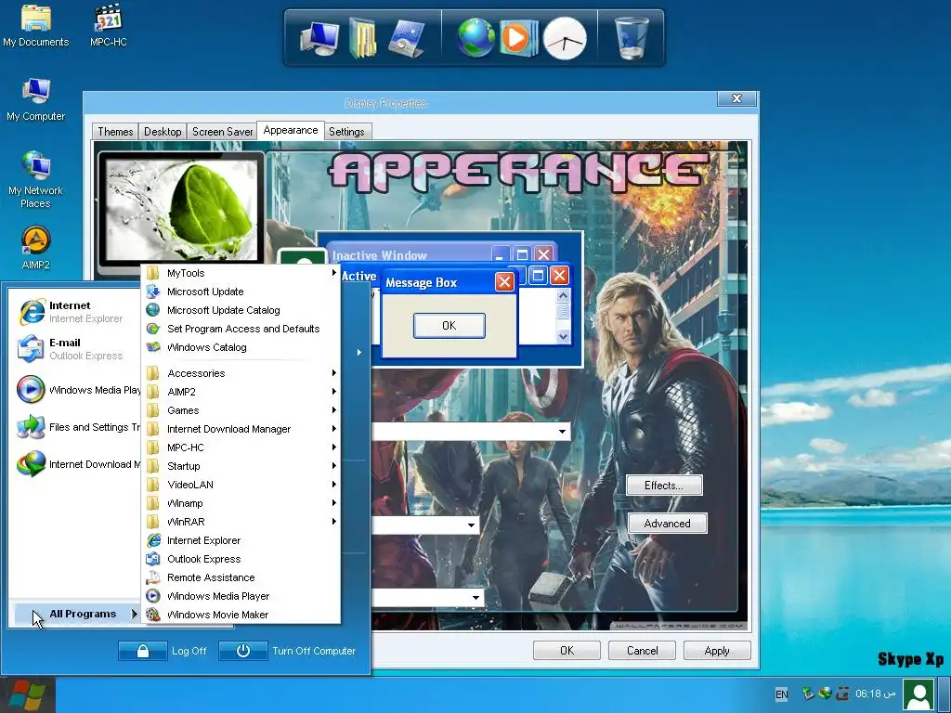Click the computer monitor icon in the top dock

point(320,38)
